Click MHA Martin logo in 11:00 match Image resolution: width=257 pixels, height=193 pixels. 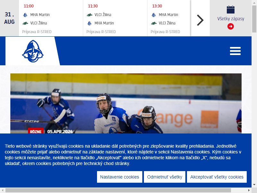point(25,15)
